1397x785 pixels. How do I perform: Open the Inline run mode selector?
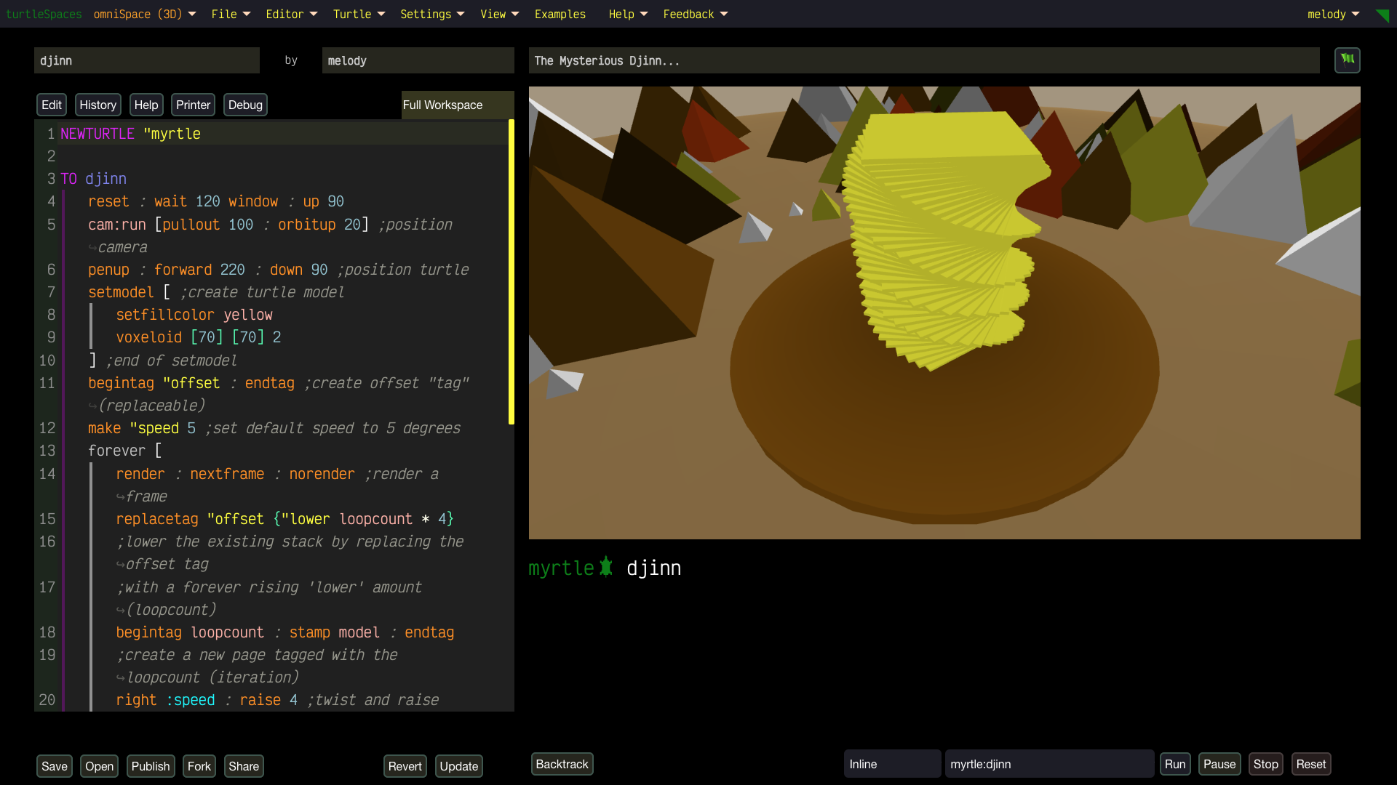coord(891,764)
